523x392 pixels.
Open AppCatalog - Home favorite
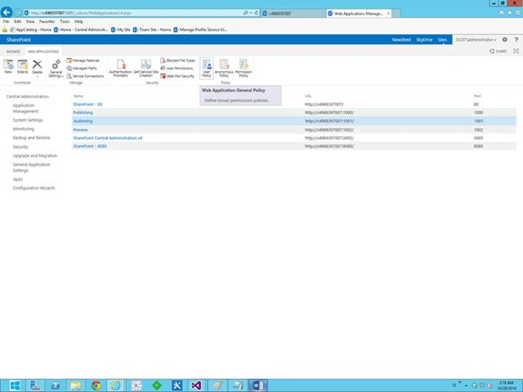coord(31,29)
